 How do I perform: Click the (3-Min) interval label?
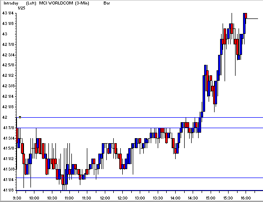[82, 3]
